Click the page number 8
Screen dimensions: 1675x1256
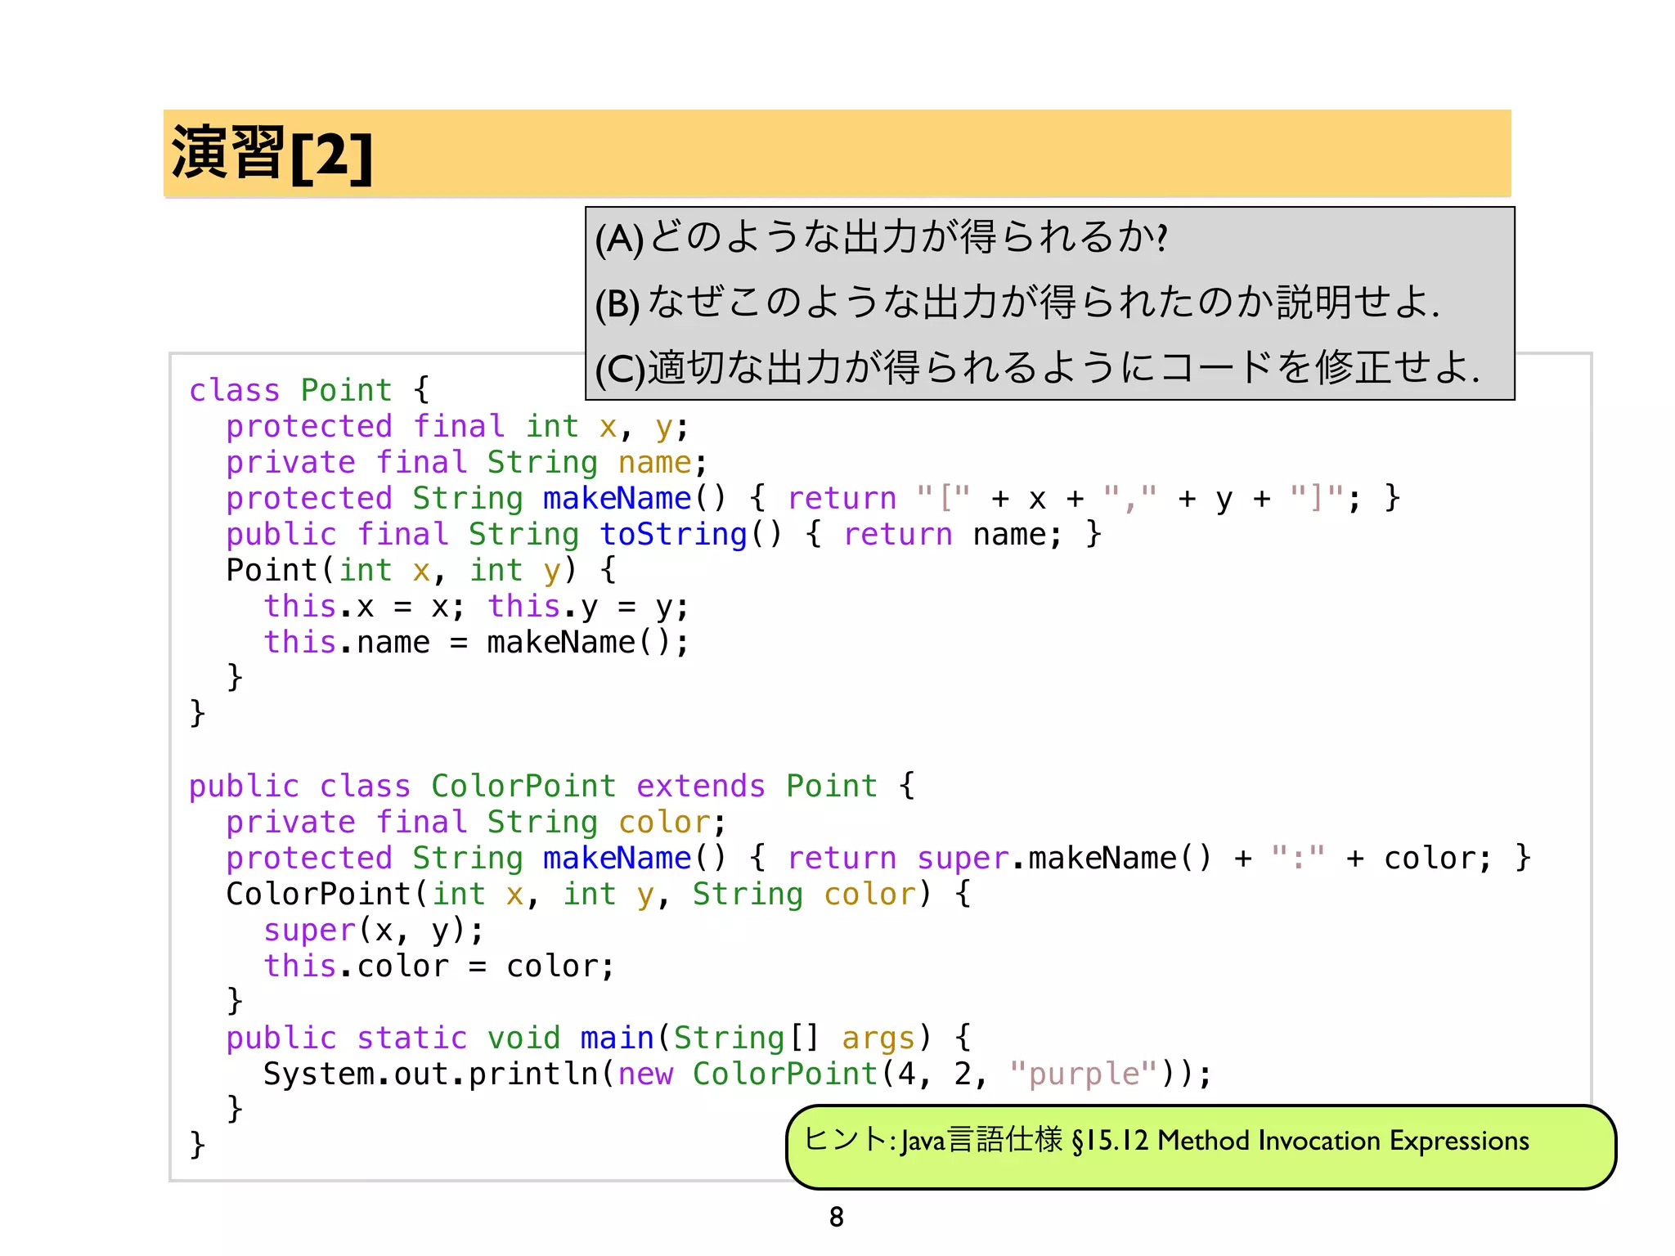click(836, 1217)
